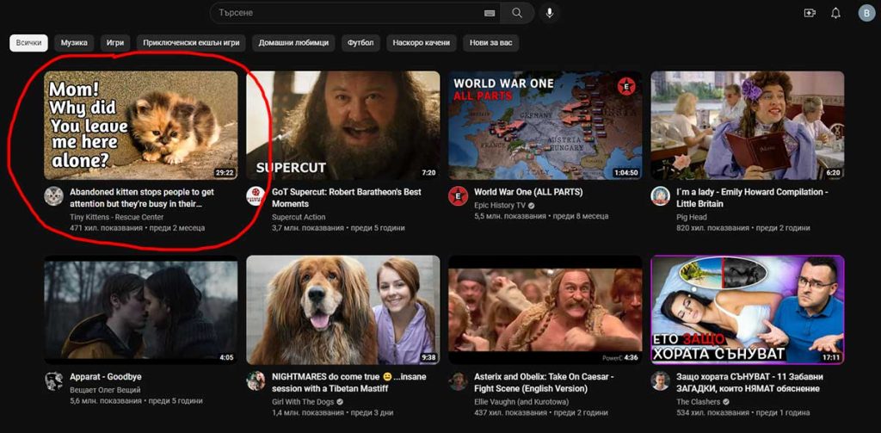Image resolution: width=881 pixels, height=433 pixels.
Task: Play the abandoned kitten video thumbnail
Action: (x=141, y=125)
